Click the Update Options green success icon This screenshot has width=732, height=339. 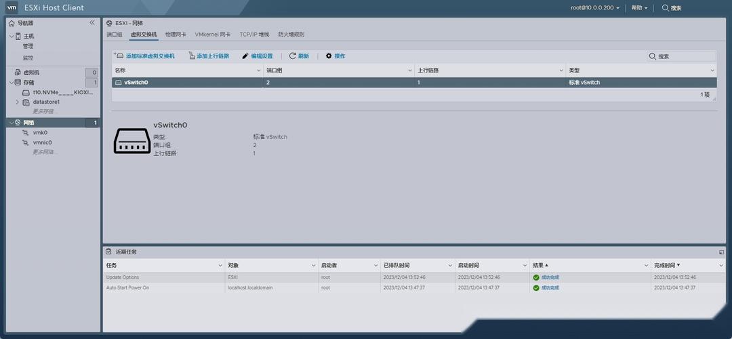(536, 277)
